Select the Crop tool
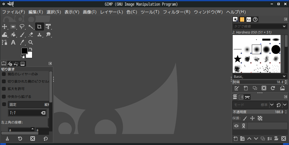 39,27
